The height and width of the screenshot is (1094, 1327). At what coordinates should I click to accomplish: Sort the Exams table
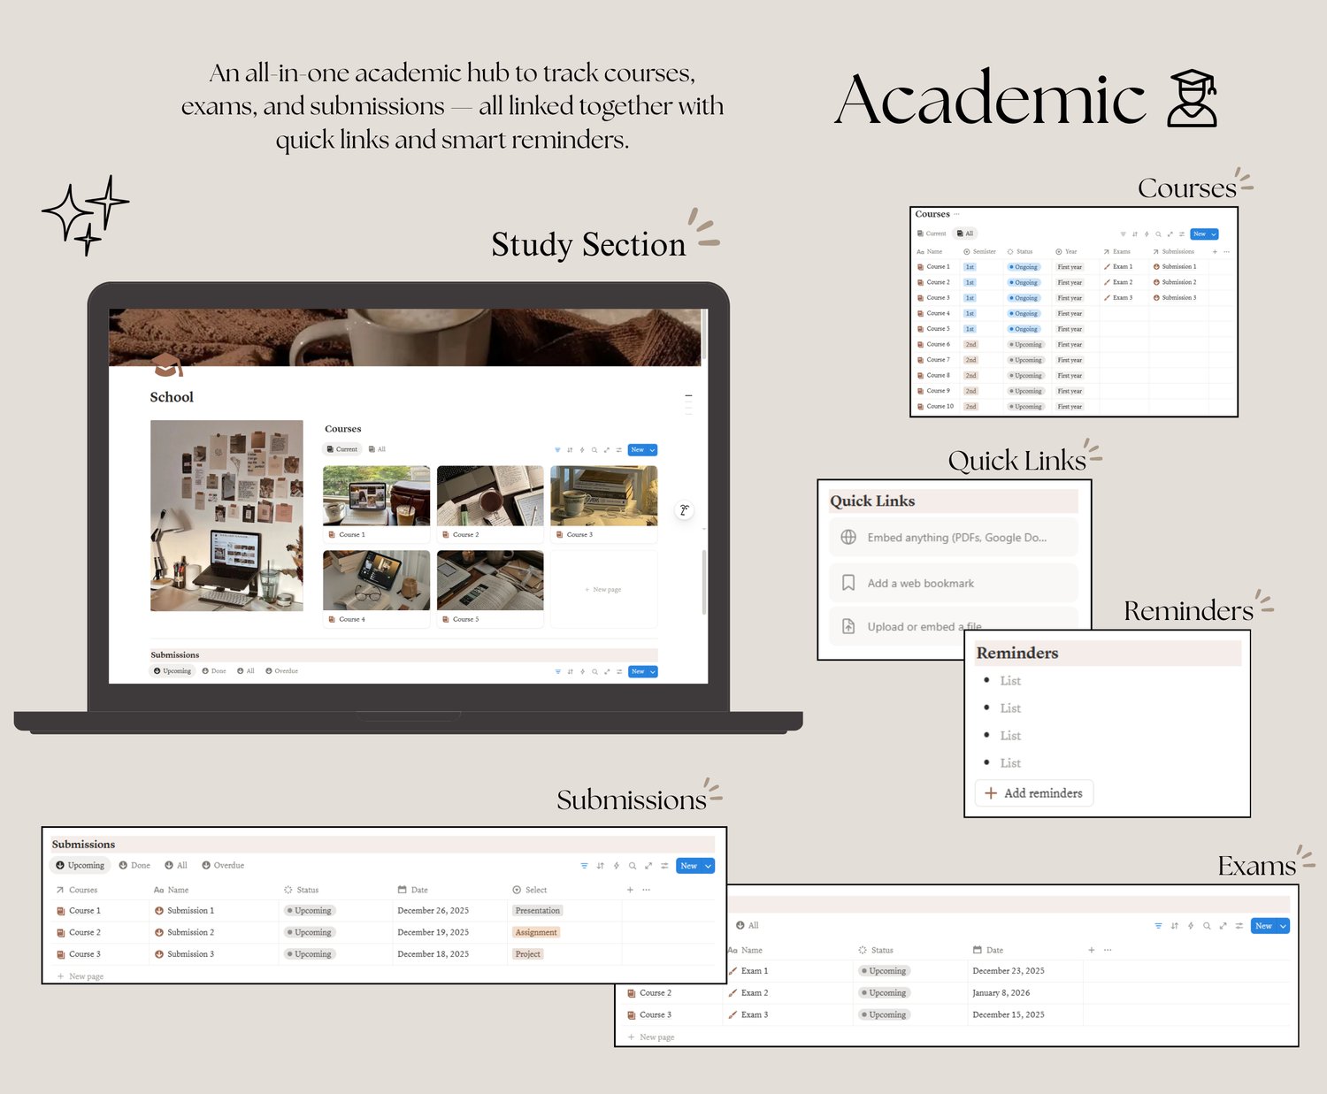click(1175, 926)
